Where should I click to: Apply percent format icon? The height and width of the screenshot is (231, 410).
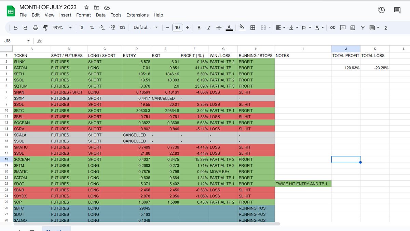(x=92, y=28)
